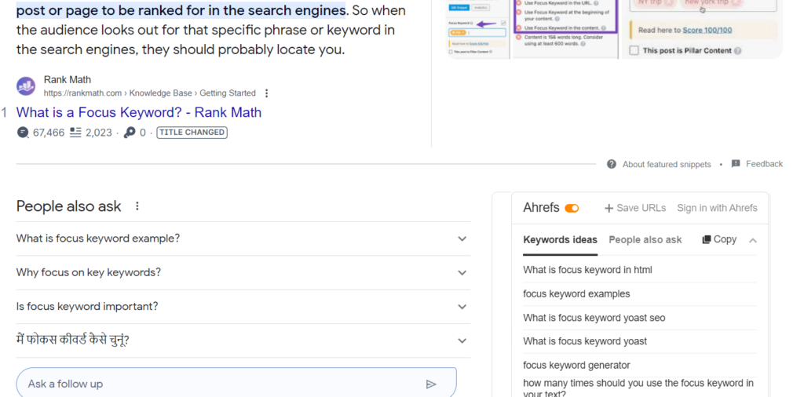This screenshot has height=397, width=804.
Task: Collapse the Ahrefs panel with chevron
Action: [753, 240]
